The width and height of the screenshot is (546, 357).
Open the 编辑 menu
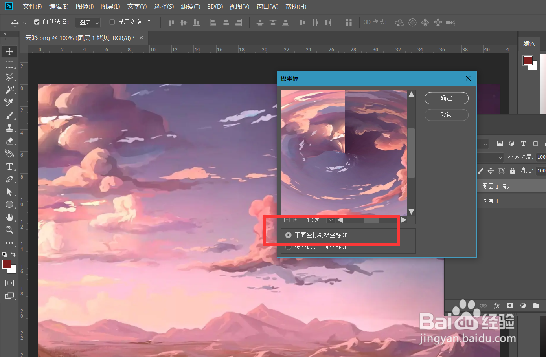(x=59, y=7)
